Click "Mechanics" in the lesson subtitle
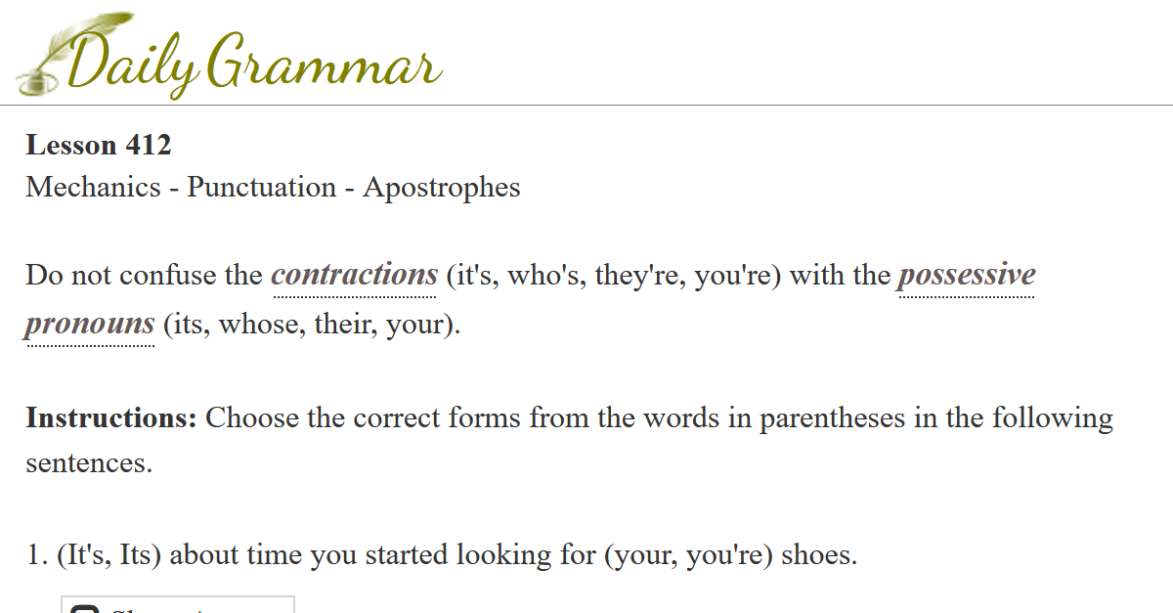The image size is (1173, 613). point(93,187)
